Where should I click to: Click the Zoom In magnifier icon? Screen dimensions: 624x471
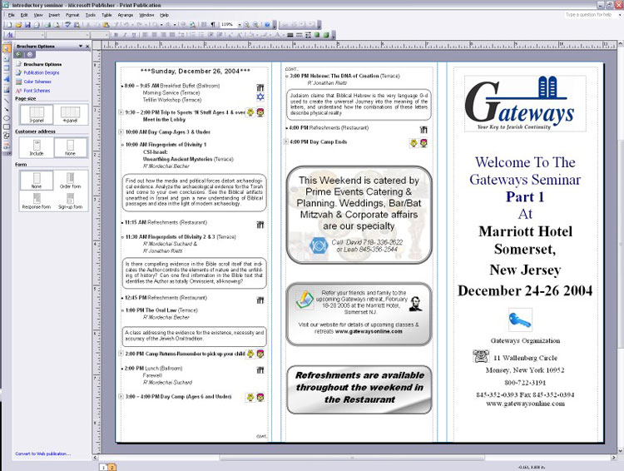tap(256, 25)
